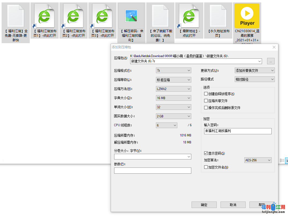The width and height of the screenshot is (288, 216).
Task: Open the 压缩等级 标准压缩 dropdown
Action: 173,80
